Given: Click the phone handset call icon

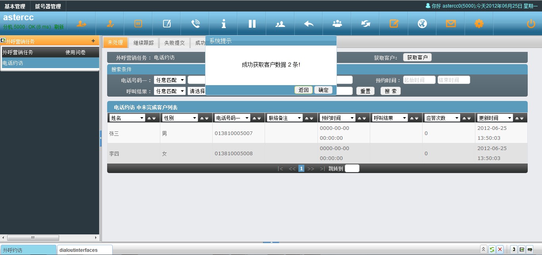Looking at the screenshot, I should (x=195, y=24).
